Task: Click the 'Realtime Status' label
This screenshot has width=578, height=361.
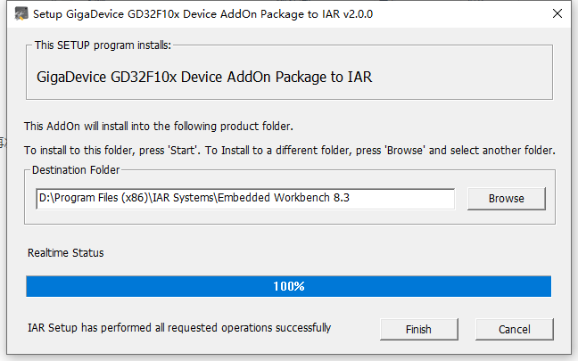Action: click(65, 253)
